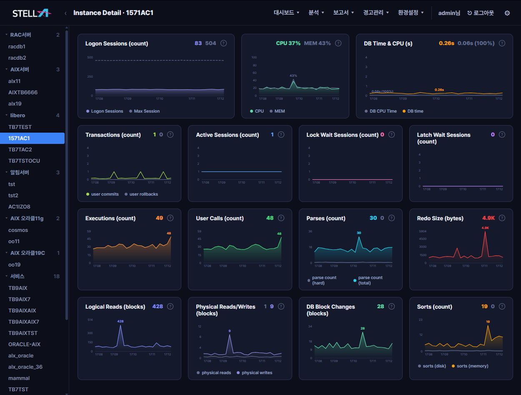Toggle physical reads legend series
The image size is (521, 395).
click(213, 373)
